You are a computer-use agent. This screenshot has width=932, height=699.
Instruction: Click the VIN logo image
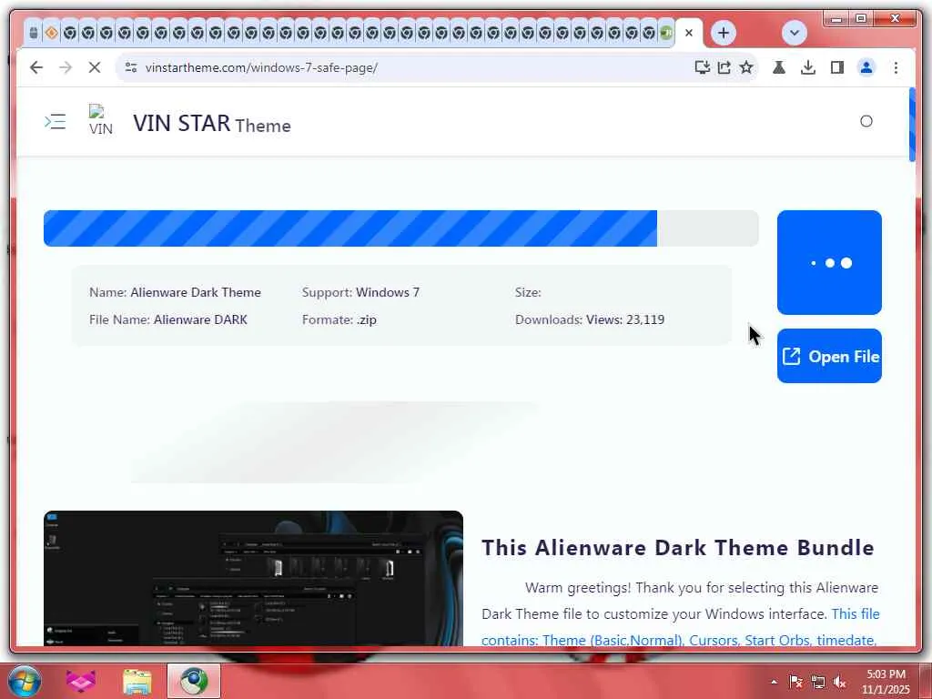(100, 120)
